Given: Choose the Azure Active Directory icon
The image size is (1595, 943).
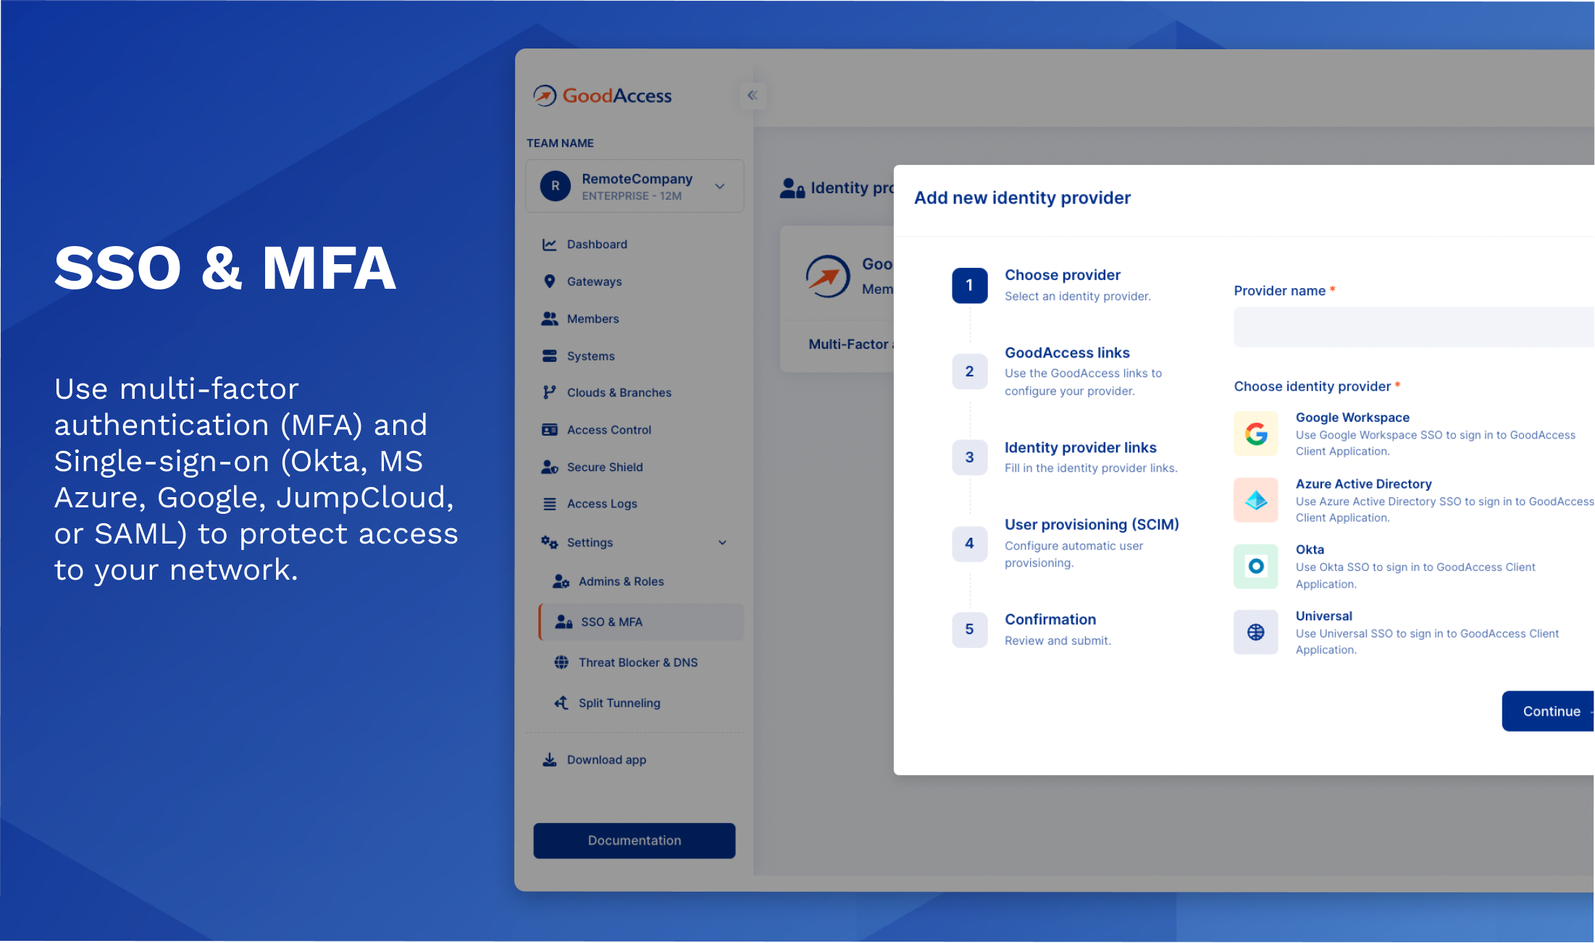Looking at the screenshot, I should pos(1255,500).
